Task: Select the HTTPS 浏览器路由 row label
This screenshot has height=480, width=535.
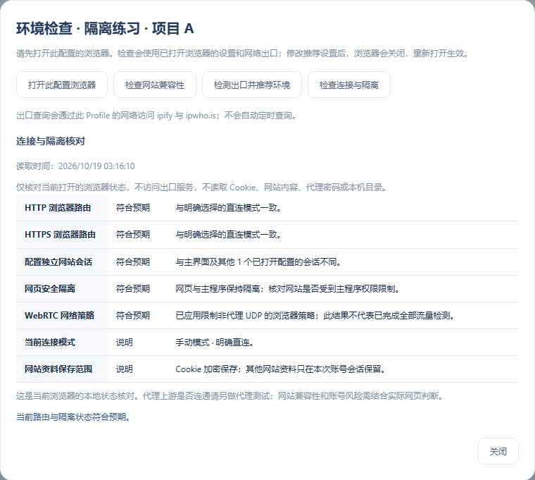Action: (60, 235)
